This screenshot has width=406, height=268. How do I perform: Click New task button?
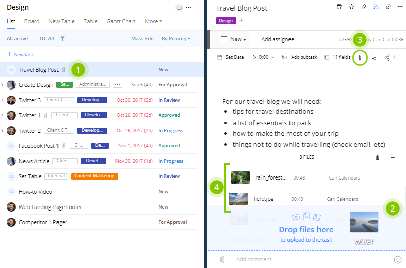[x=20, y=54]
